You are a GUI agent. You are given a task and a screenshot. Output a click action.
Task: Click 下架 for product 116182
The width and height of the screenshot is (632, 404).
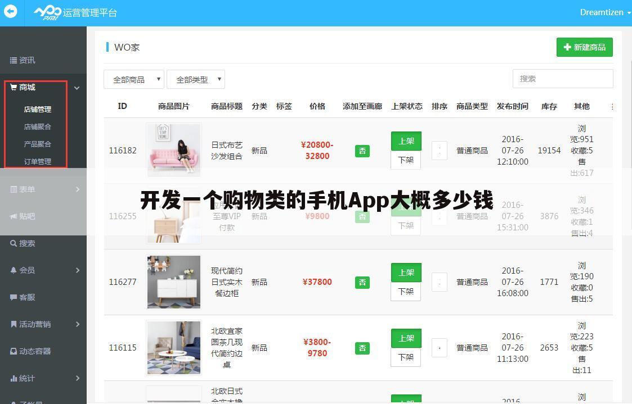coord(406,160)
